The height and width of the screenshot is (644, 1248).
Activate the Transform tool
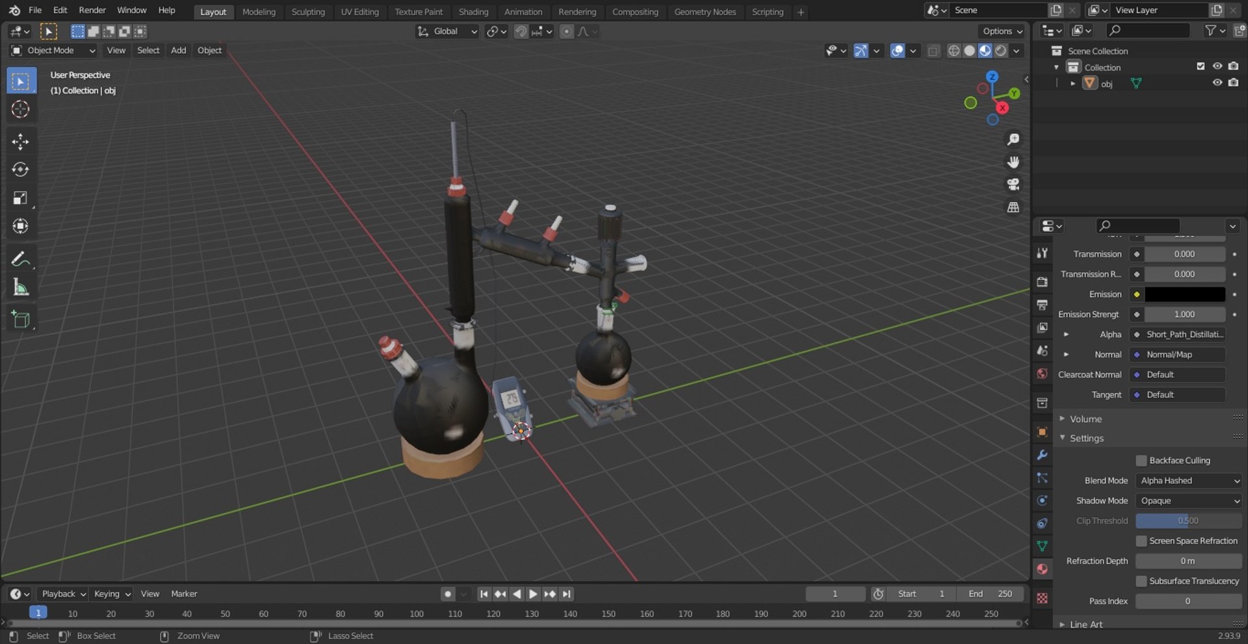21,226
